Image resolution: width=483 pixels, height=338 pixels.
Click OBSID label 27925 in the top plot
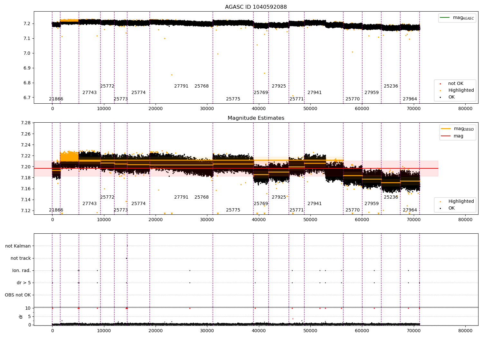(x=279, y=86)
